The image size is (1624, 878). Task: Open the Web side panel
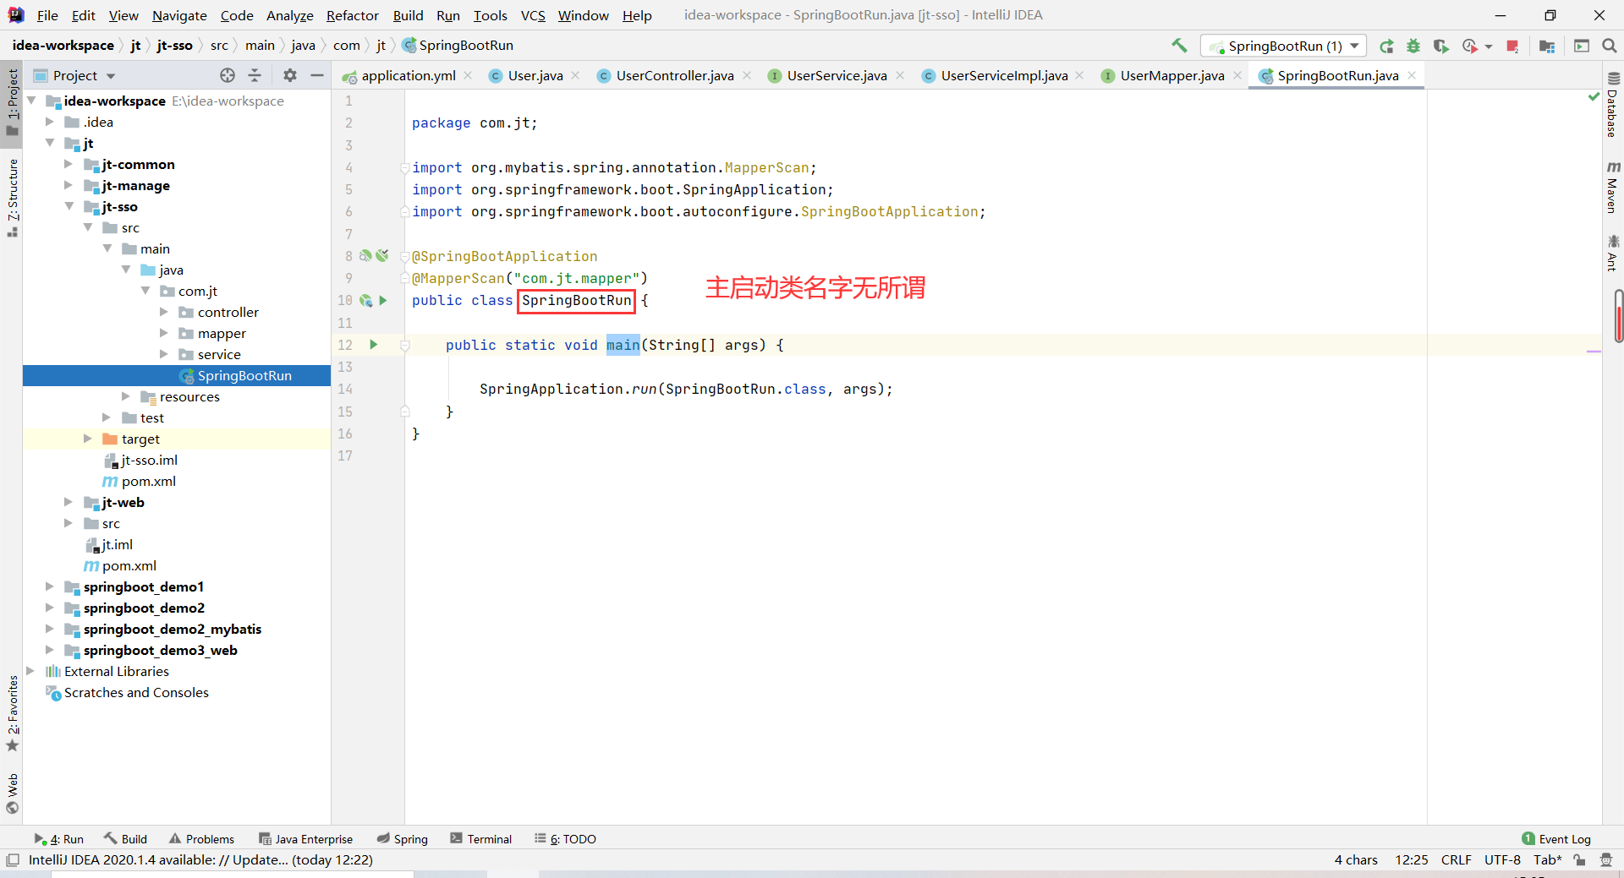tap(12, 794)
